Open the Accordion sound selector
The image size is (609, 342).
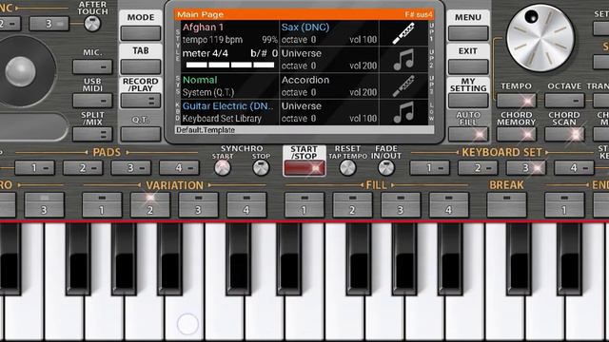point(305,80)
